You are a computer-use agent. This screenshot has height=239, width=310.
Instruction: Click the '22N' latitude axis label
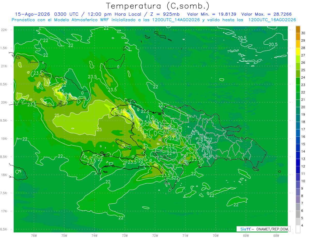click(3, 30)
